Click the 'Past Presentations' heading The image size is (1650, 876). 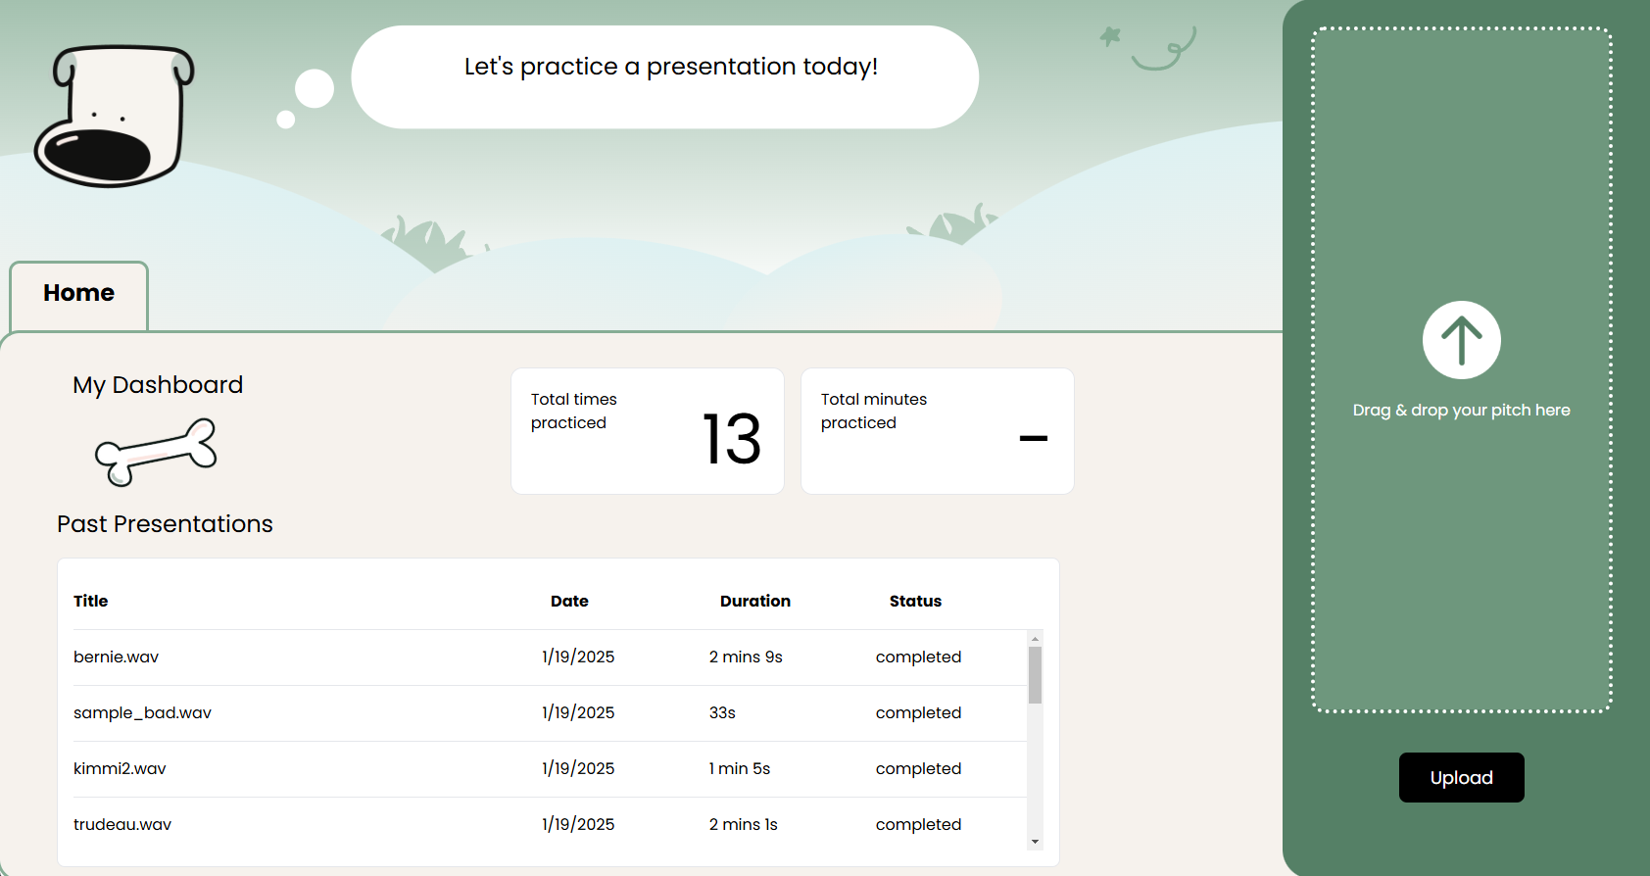click(165, 524)
